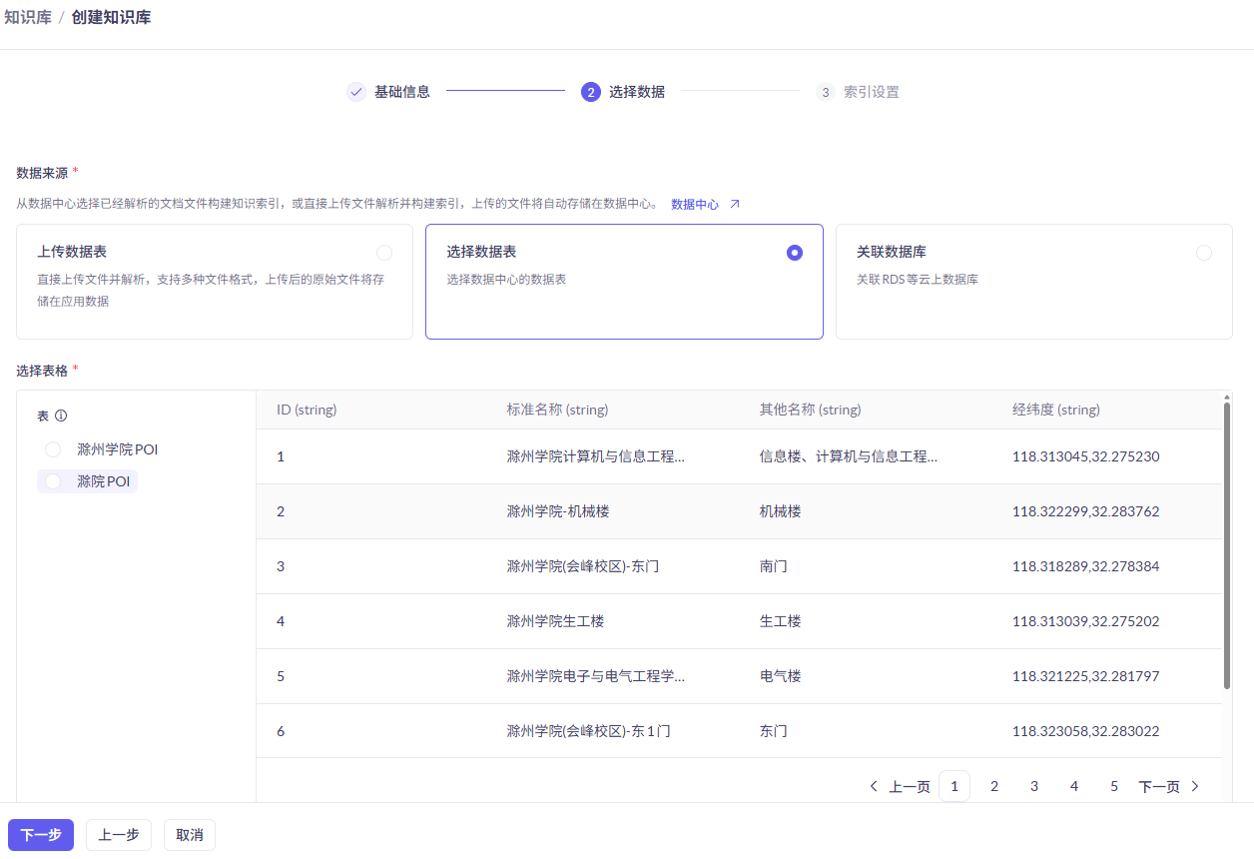The height and width of the screenshot is (859, 1254).
Task: Click the checkmark icon on the 基础信息 step
Action: pyautogui.click(x=356, y=91)
